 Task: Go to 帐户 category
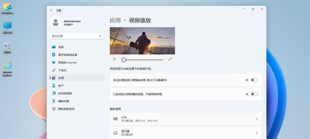tap(77, 85)
